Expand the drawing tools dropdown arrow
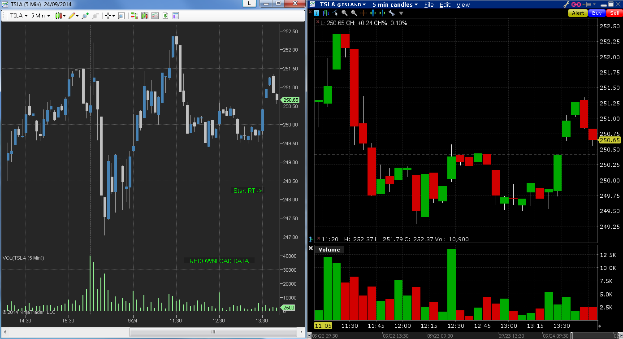623x339 pixels. (x=77, y=16)
